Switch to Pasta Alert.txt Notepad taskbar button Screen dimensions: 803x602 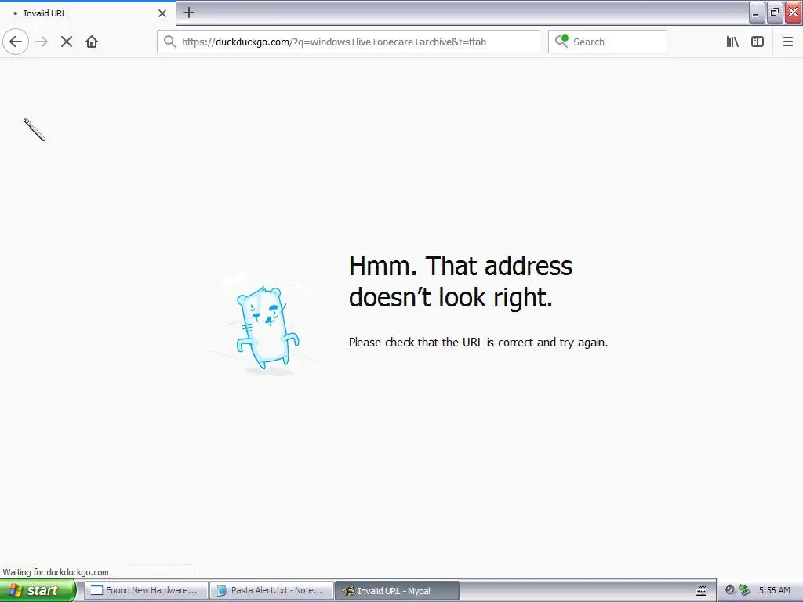(271, 590)
